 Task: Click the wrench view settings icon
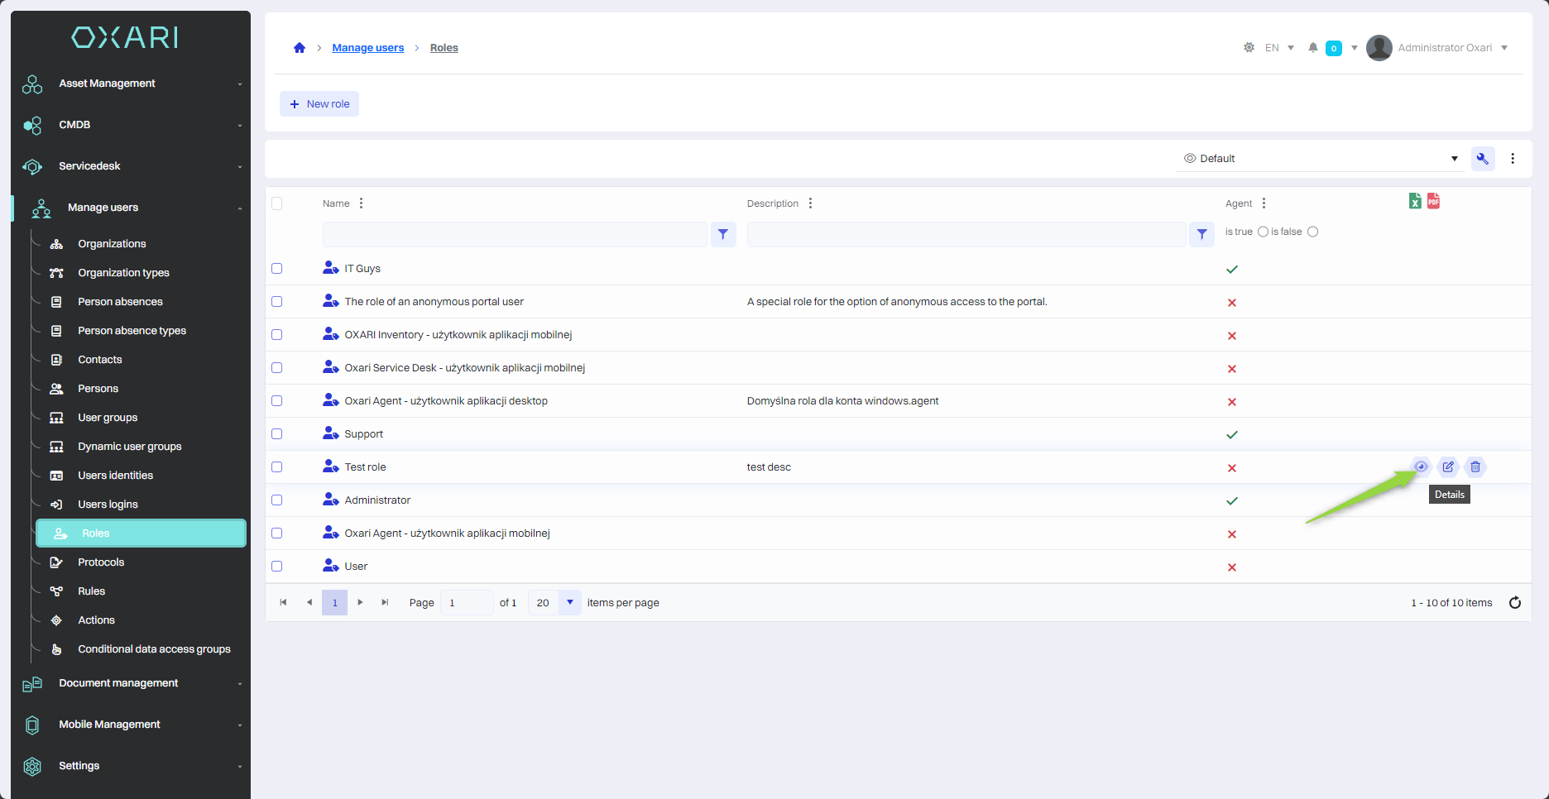coord(1482,158)
